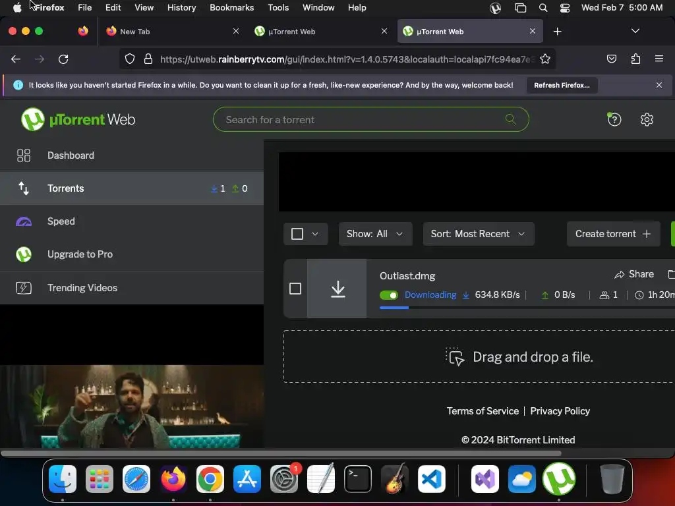Screen dimensions: 675x506
Task: Open the File menu
Action: 85,7
